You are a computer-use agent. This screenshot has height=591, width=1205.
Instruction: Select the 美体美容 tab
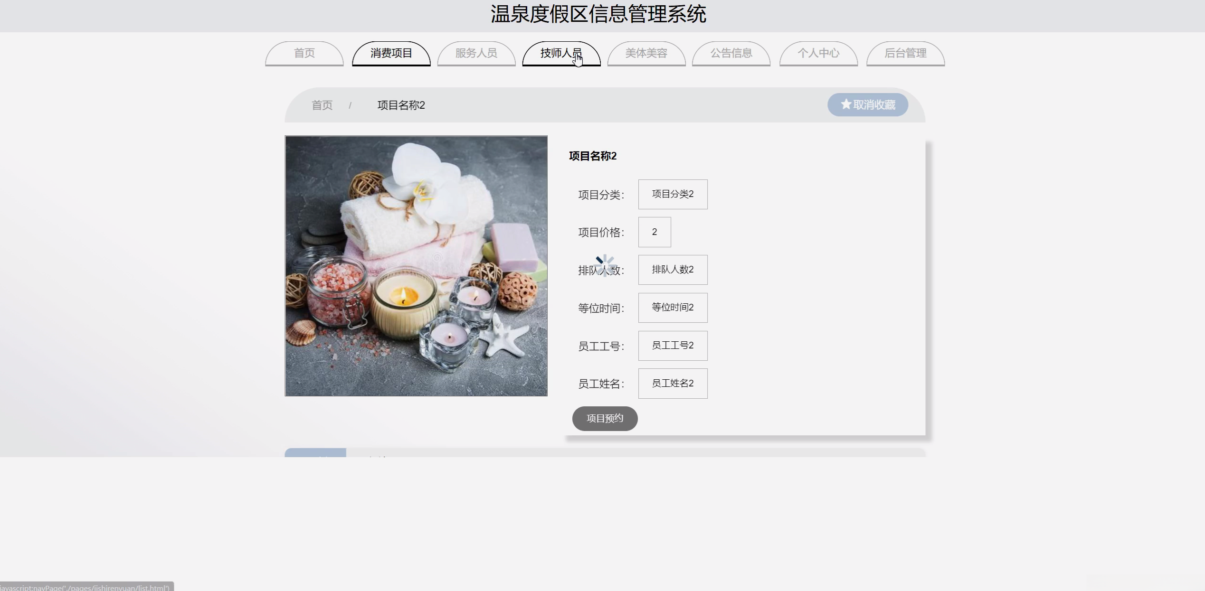click(646, 53)
